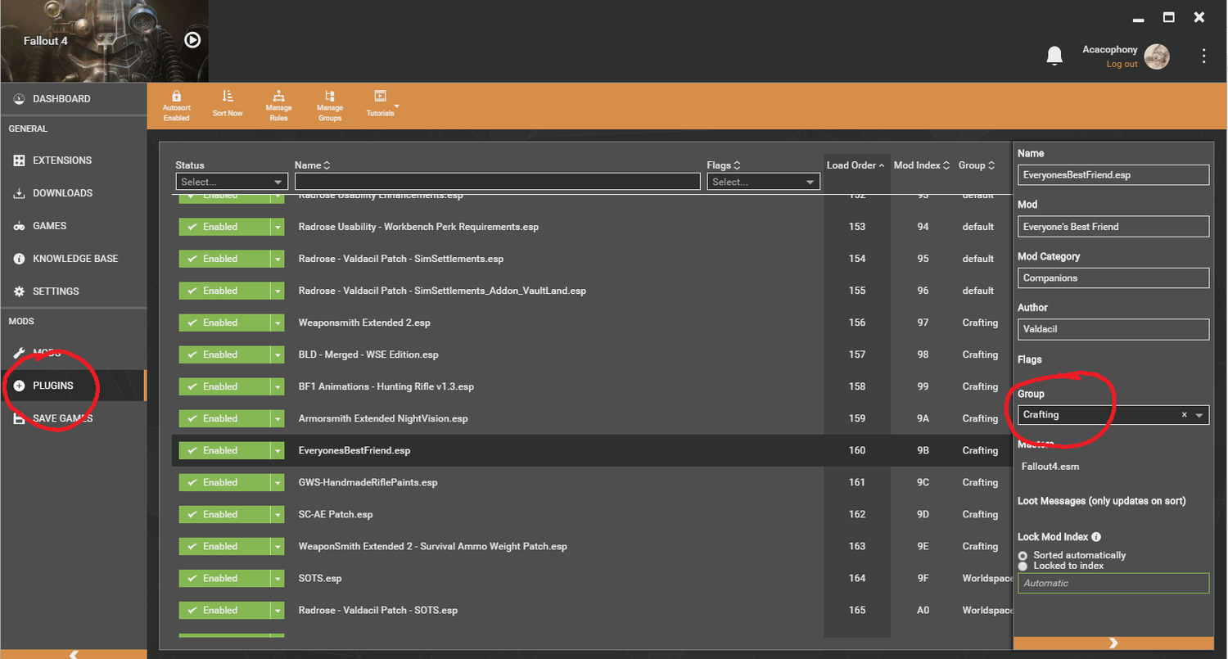Viewport: 1228px width, 659px height.
Task: Select the Locked to index radio button
Action: pyautogui.click(x=1023, y=566)
